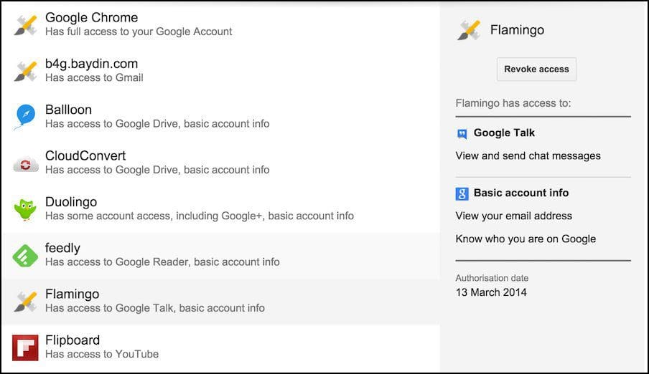The image size is (649, 374).
Task: Click 'Has access to Google Reader' description
Action: coord(162,262)
